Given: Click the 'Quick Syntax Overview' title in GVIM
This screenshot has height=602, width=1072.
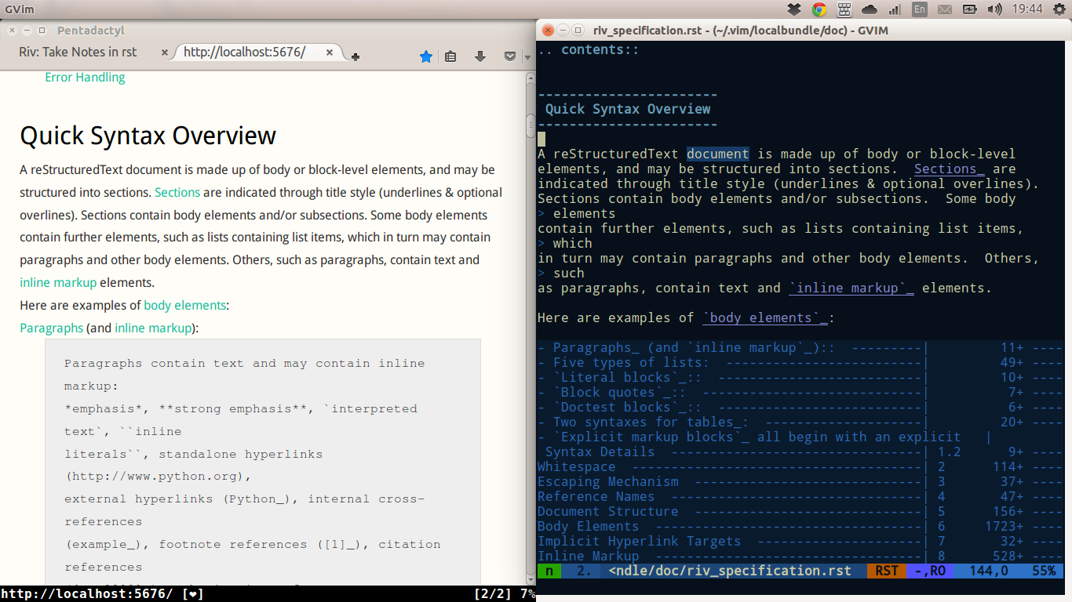Looking at the screenshot, I should (628, 109).
